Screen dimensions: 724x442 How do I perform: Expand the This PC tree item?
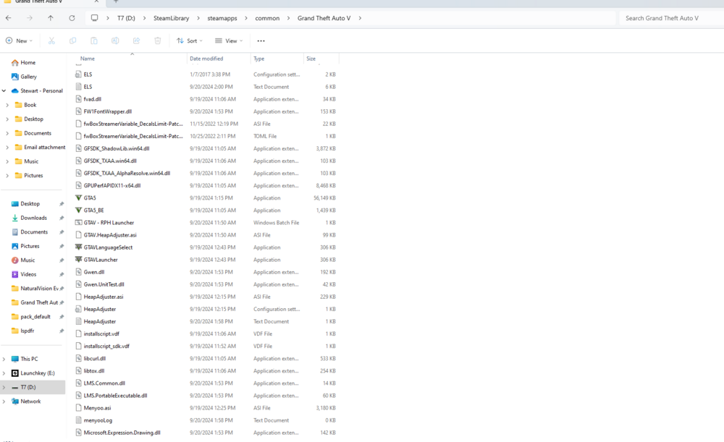[x=6, y=358]
